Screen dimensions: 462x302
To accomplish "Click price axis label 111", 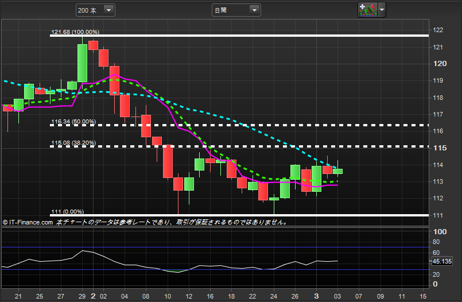I will (438, 215).
